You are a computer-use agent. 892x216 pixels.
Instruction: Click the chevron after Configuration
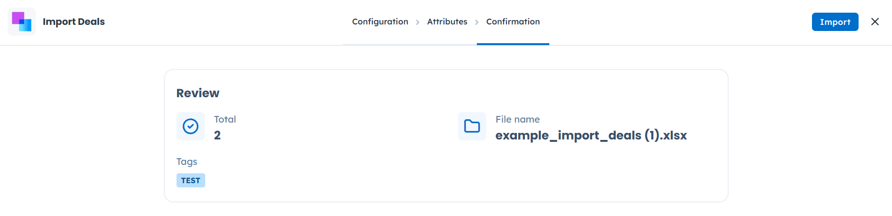coord(418,22)
